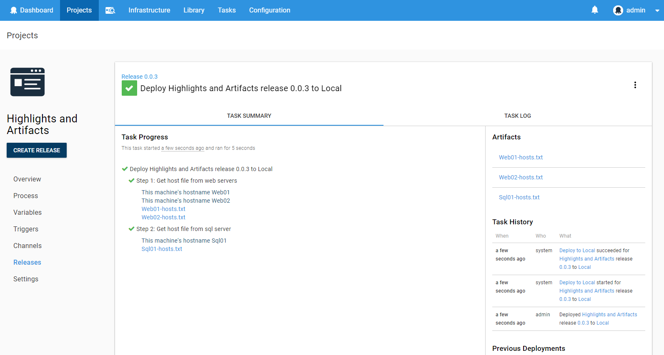Click the admin user avatar icon
Viewport: 664px width, 355px height.
point(618,10)
